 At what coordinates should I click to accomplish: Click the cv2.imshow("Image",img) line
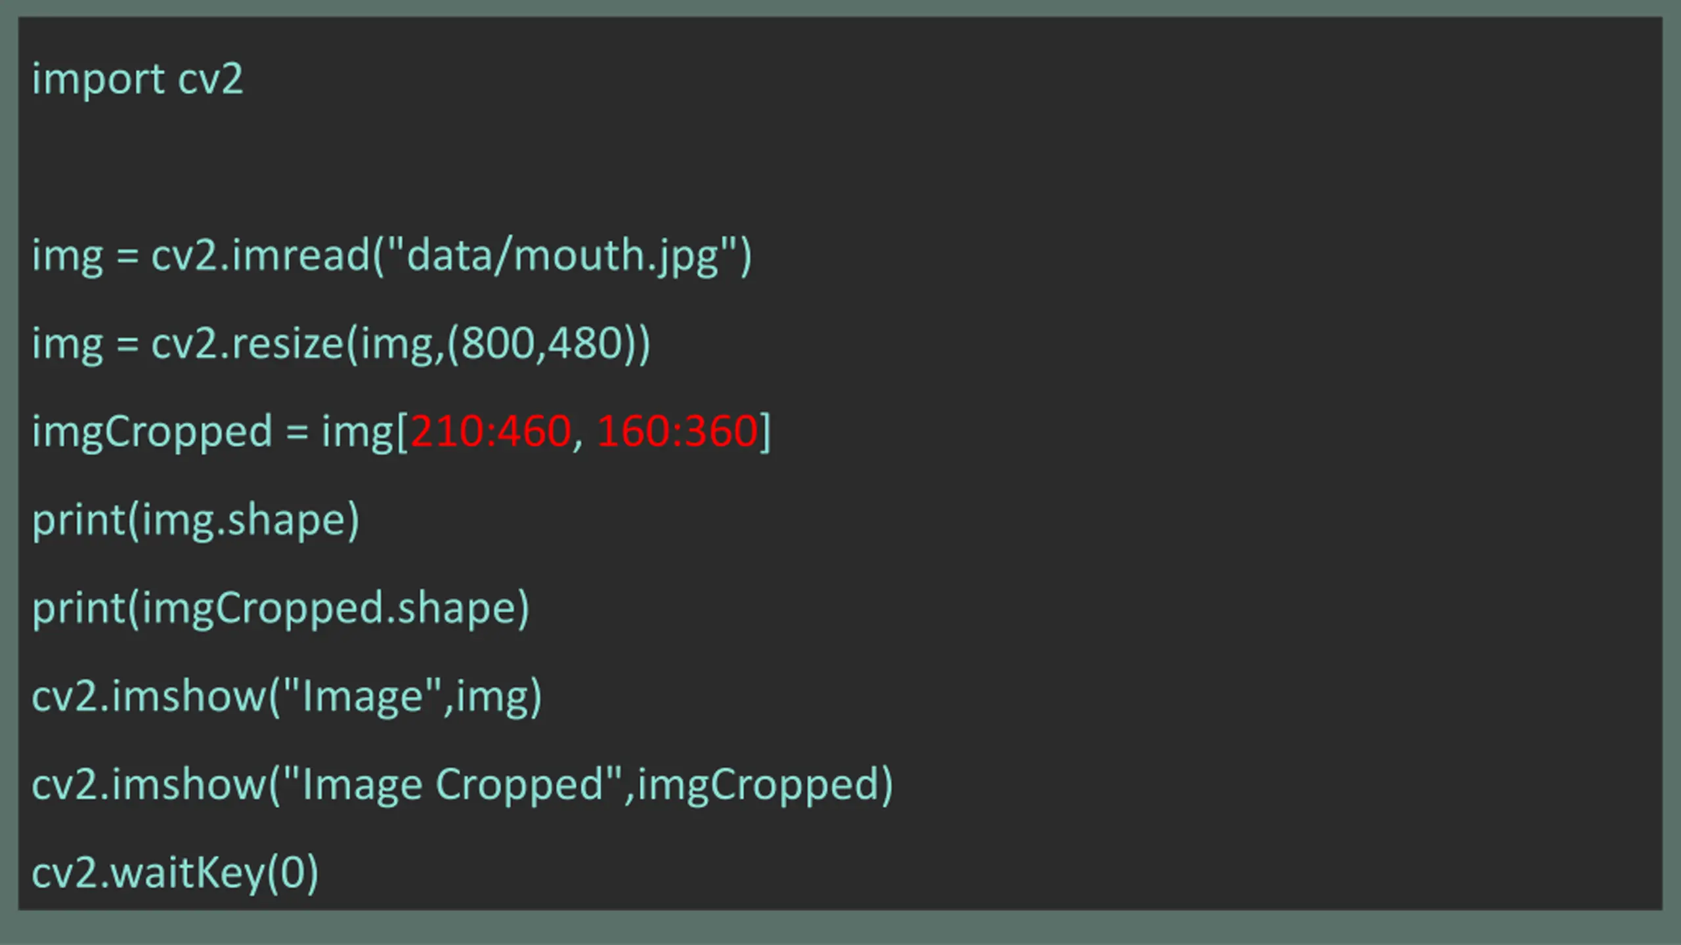[x=287, y=697]
